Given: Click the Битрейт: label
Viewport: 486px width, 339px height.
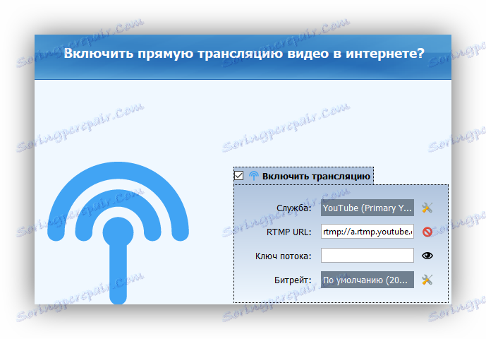Looking at the screenshot, I should click(293, 280).
